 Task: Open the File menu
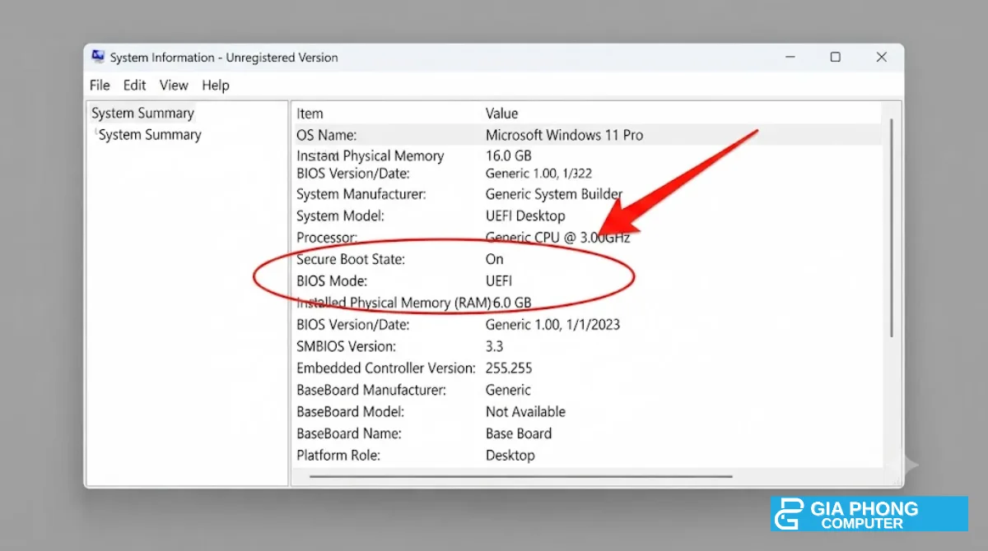100,85
